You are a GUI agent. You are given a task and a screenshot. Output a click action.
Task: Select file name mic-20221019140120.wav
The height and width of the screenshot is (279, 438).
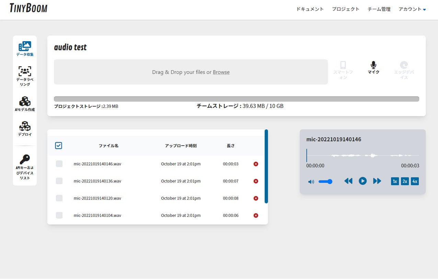(x=97, y=198)
